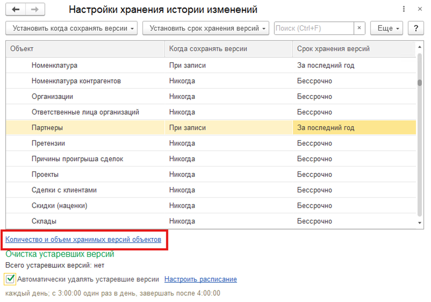The height and width of the screenshot is (302, 431).
Task: Select 'Ответственные лица организаций' row
Action: click(211, 112)
